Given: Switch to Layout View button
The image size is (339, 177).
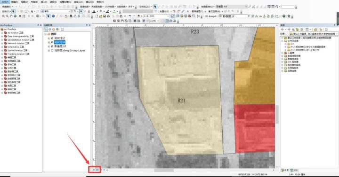Looking at the screenshot, I should [x=97, y=170].
